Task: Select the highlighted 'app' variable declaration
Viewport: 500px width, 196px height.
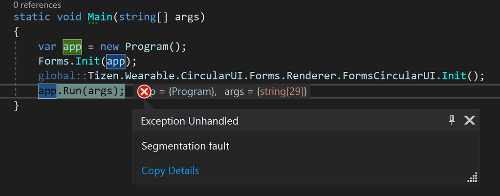Action: click(x=72, y=47)
